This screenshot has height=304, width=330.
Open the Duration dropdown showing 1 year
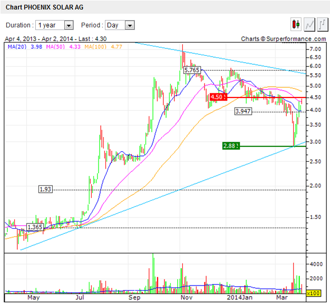click(54, 25)
